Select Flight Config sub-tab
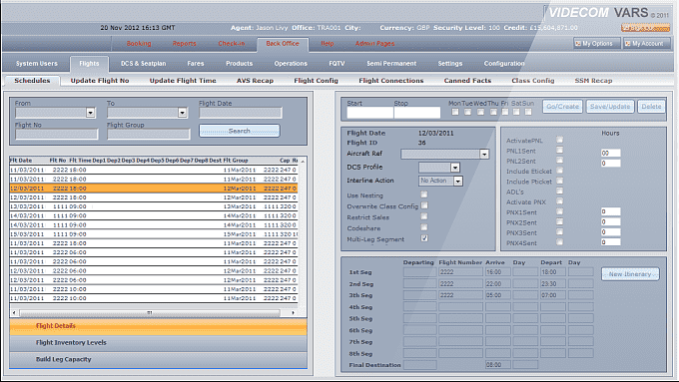 coord(316,81)
